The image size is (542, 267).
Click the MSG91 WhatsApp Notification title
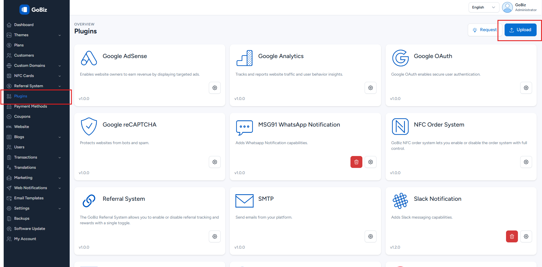tap(299, 125)
